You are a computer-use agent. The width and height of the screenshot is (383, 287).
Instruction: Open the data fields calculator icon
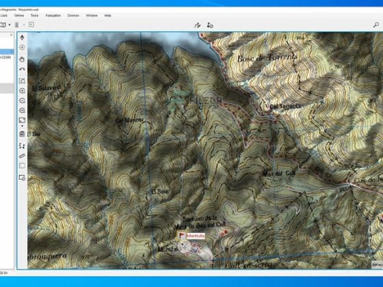[x=22, y=134]
